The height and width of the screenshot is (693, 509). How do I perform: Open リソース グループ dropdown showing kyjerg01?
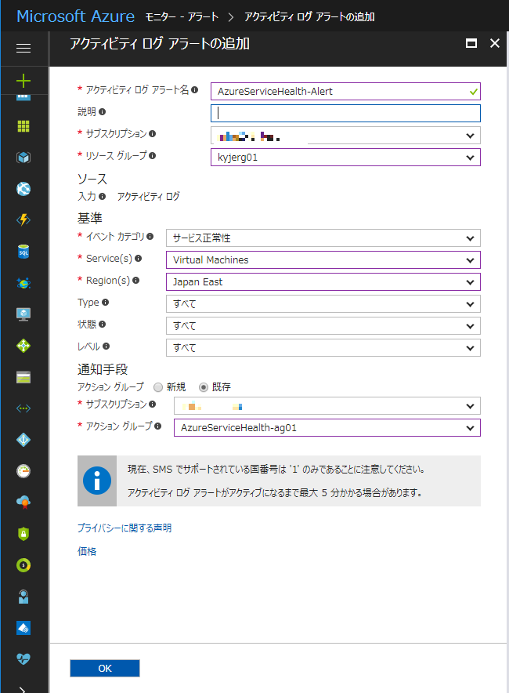pos(345,158)
